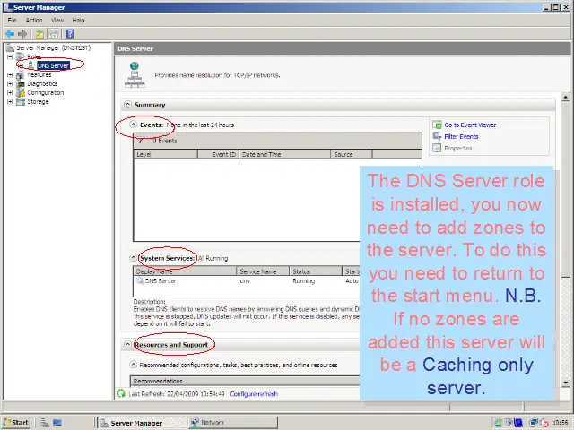Click the Forward arrow toolbar icon
The image size is (574, 430).
point(22,34)
